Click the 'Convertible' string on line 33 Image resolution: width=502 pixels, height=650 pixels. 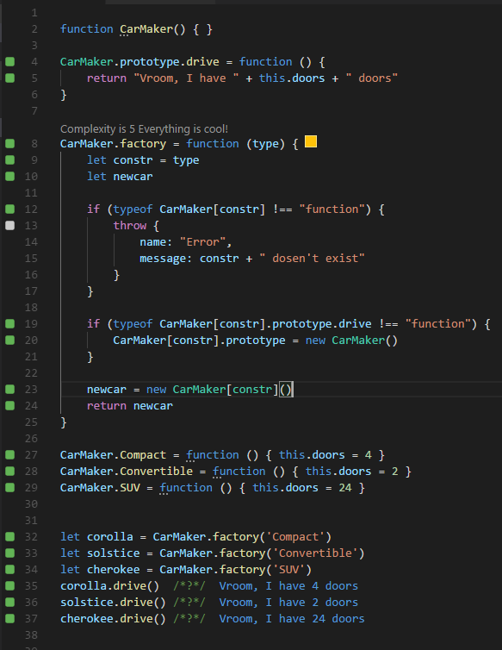315,553
